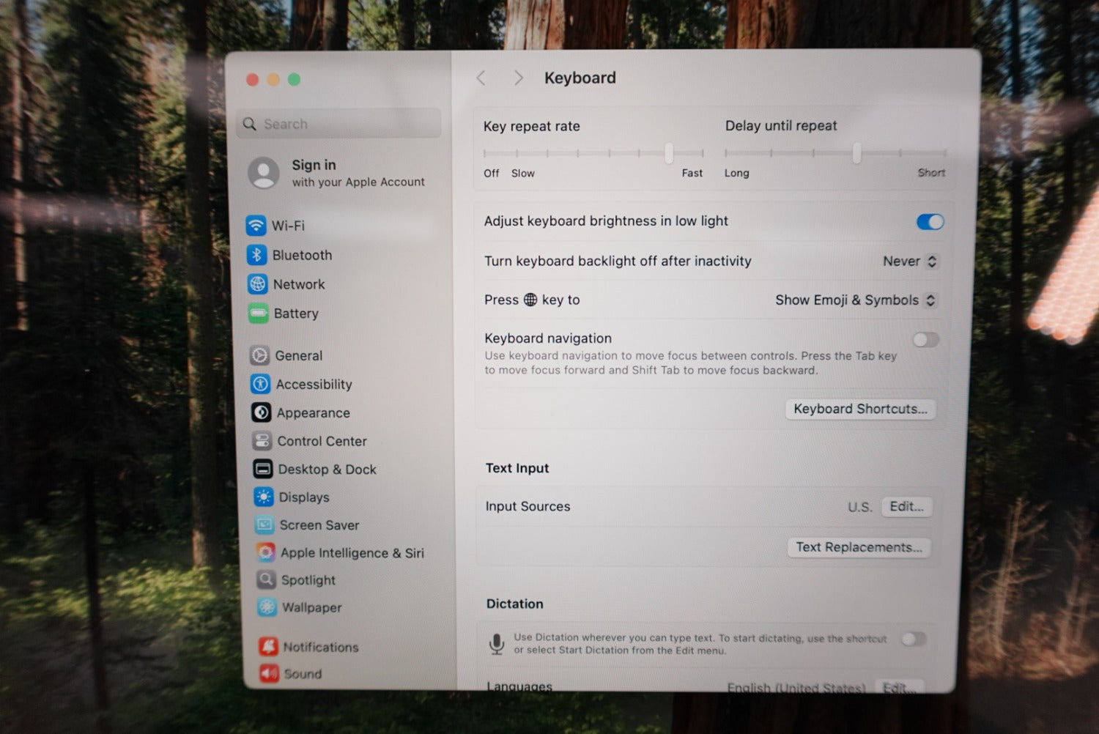Image resolution: width=1099 pixels, height=734 pixels.
Task: Click the Keyboard Shortcuts... button
Action: pyautogui.click(x=860, y=409)
